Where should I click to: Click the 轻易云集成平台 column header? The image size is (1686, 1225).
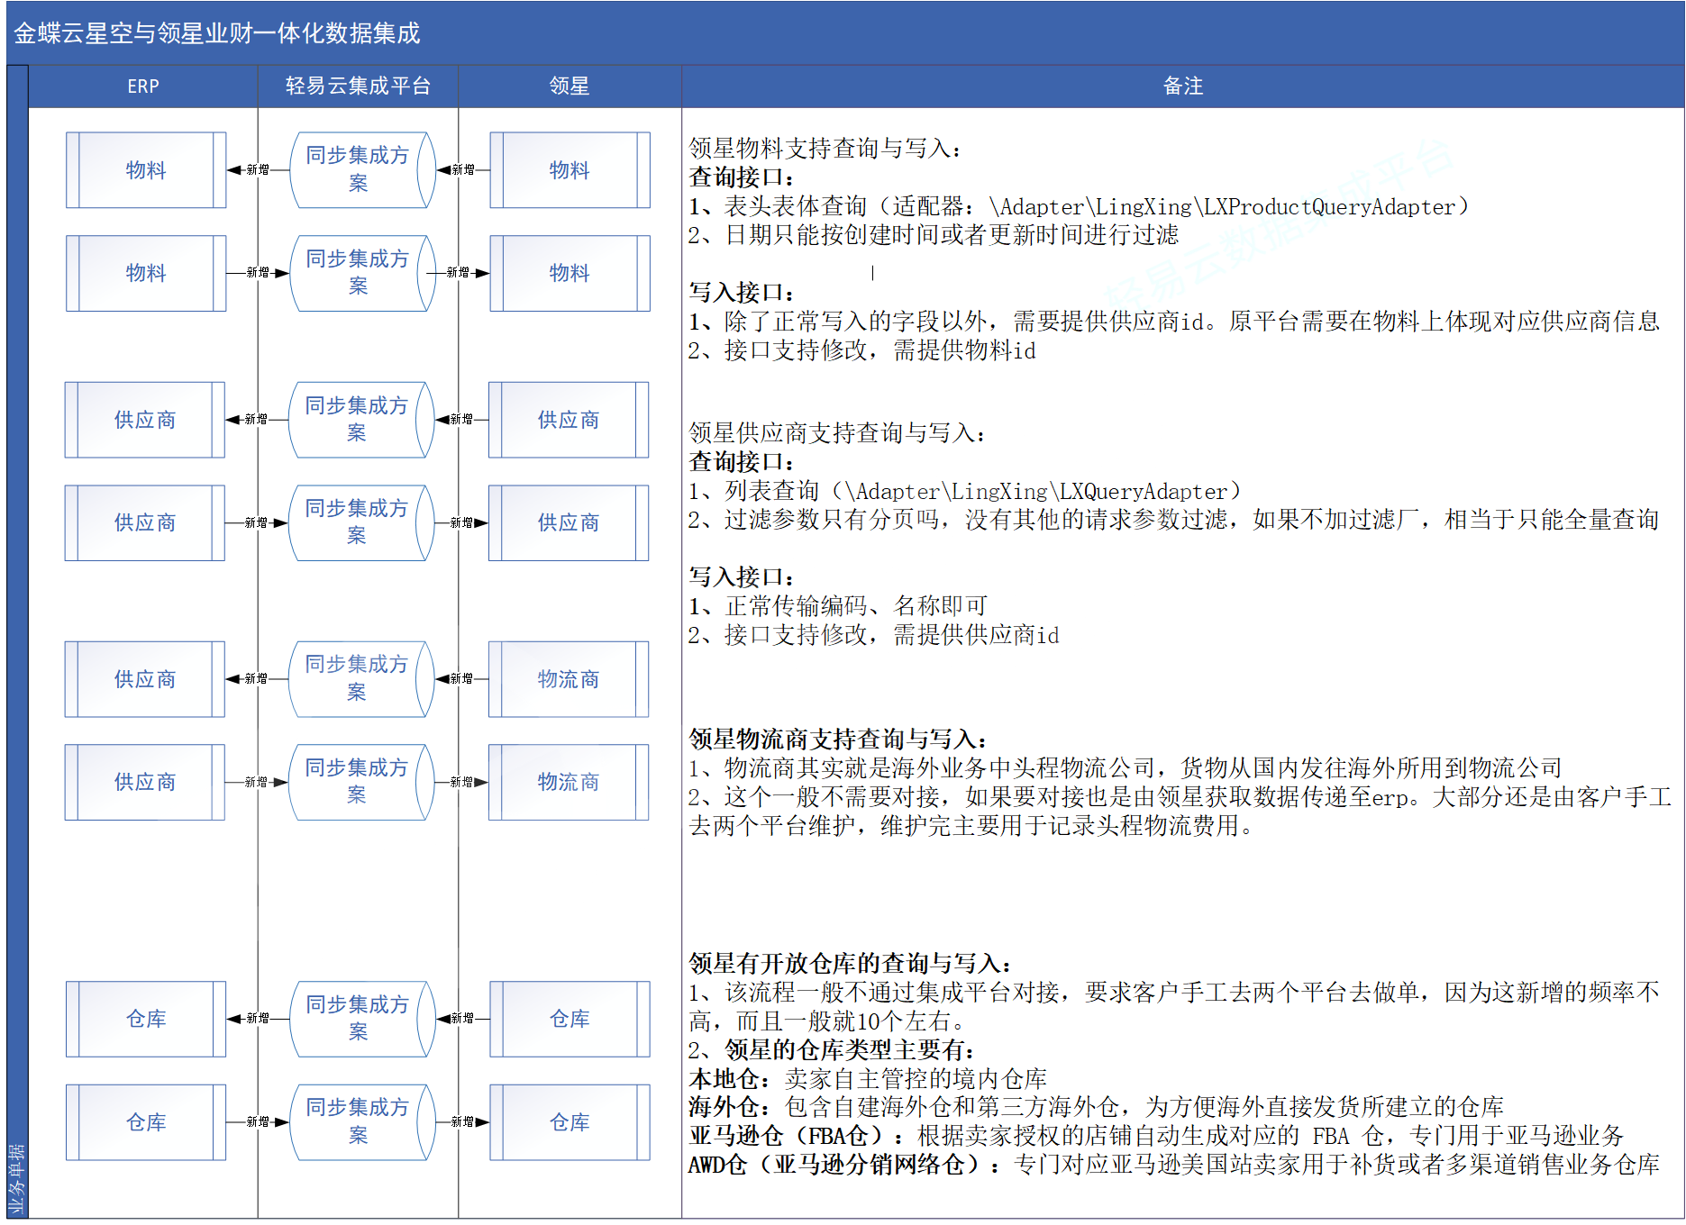point(358,86)
